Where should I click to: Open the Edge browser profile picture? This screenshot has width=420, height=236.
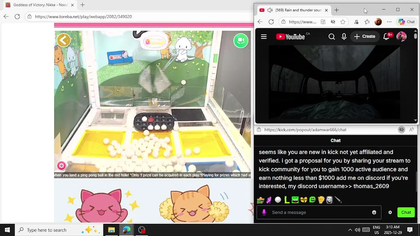378,22
